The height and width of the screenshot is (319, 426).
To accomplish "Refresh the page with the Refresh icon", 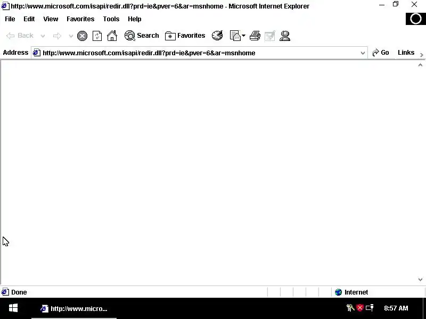I will [97, 36].
